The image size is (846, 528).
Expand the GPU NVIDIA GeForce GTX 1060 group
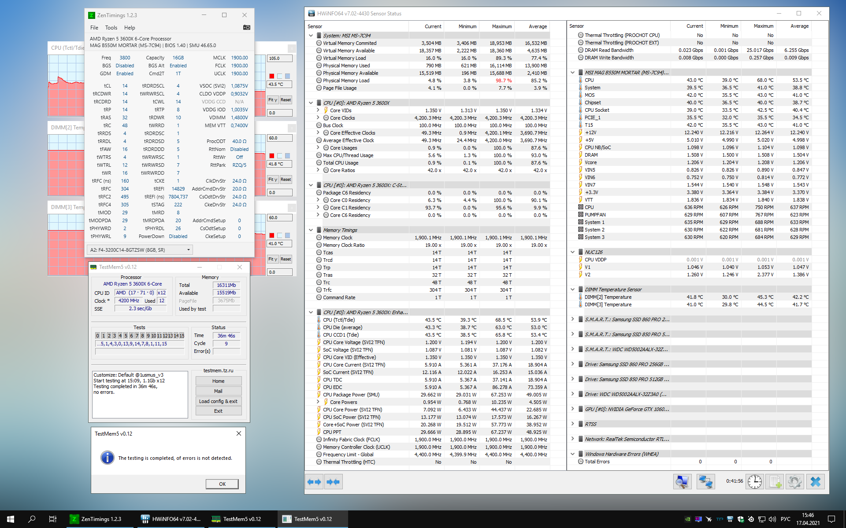[572, 409]
